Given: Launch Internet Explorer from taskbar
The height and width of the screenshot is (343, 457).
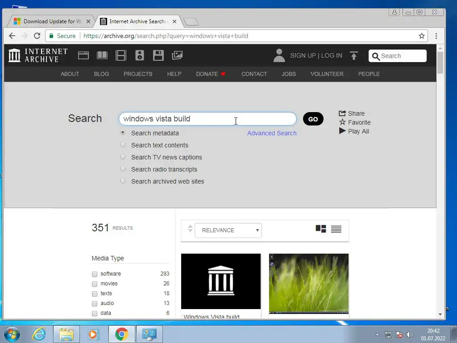Looking at the screenshot, I should click(39, 334).
